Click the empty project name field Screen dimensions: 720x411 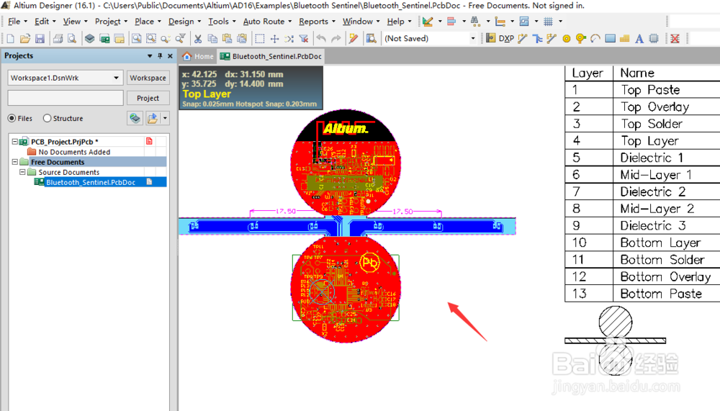coord(66,98)
